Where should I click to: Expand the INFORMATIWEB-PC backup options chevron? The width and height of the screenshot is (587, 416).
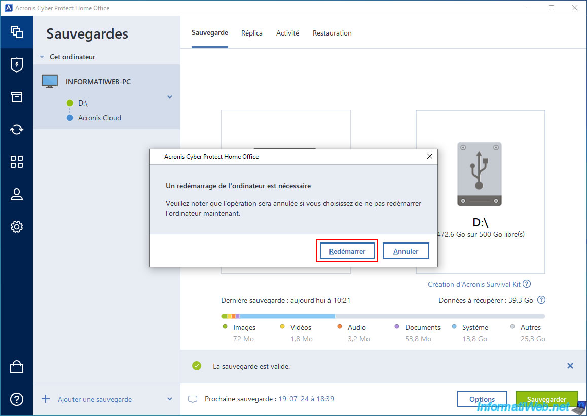[170, 97]
